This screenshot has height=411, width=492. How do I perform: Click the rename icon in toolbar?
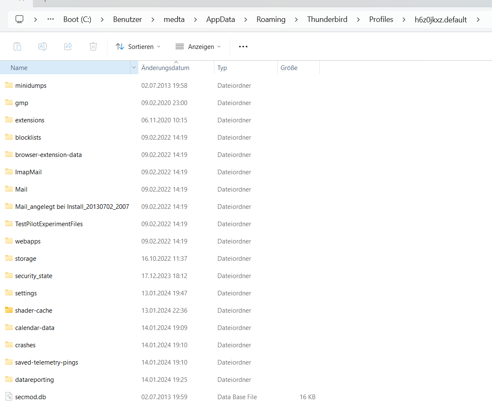(x=43, y=46)
